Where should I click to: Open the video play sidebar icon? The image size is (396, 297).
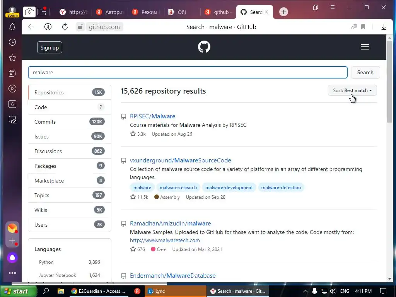(12, 89)
